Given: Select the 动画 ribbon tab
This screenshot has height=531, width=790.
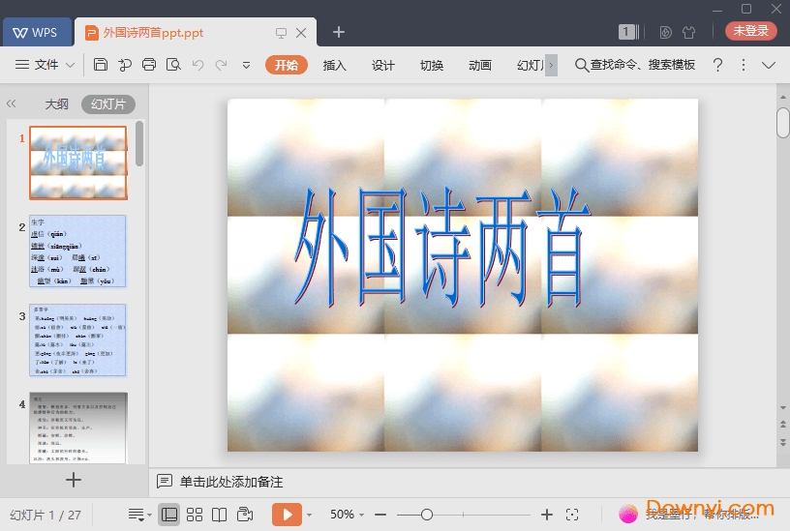Looking at the screenshot, I should click(x=480, y=65).
